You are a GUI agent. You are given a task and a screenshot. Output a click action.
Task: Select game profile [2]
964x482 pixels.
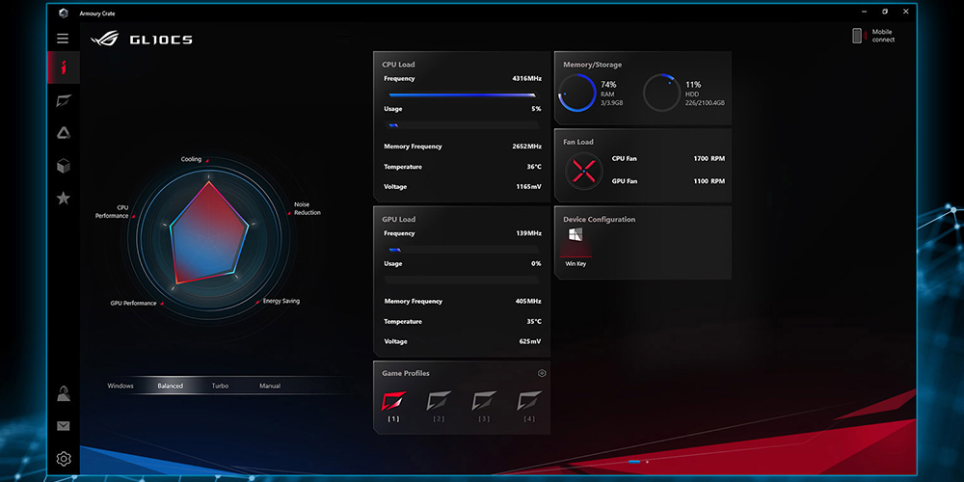[x=439, y=406]
